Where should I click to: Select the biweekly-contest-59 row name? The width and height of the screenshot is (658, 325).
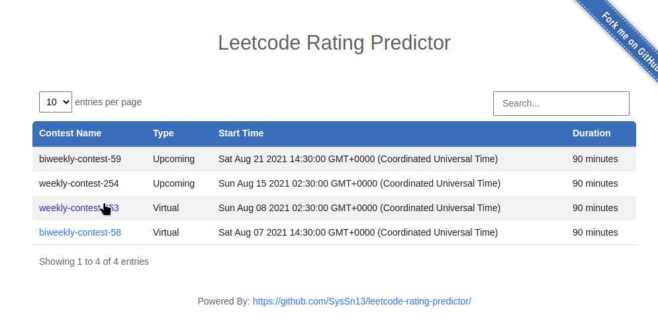point(79,160)
